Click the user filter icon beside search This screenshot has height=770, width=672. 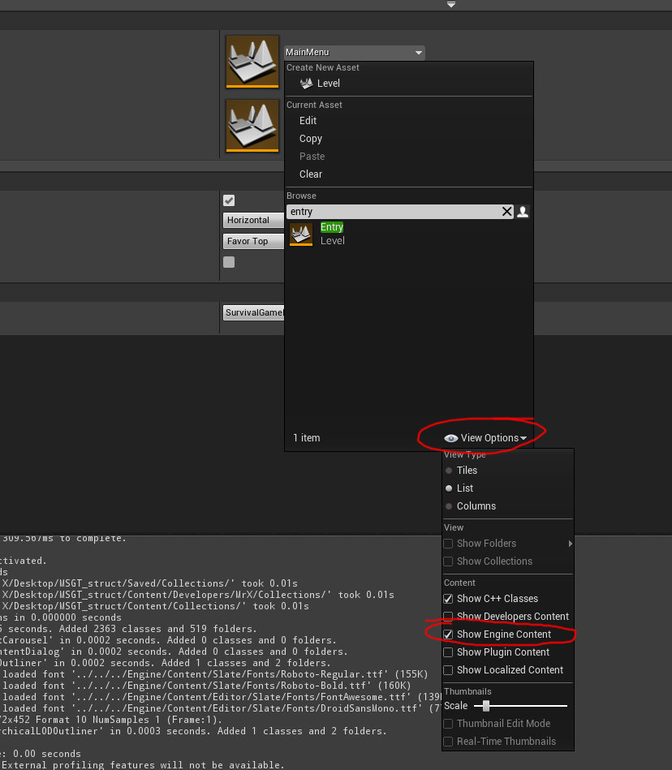[523, 212]
